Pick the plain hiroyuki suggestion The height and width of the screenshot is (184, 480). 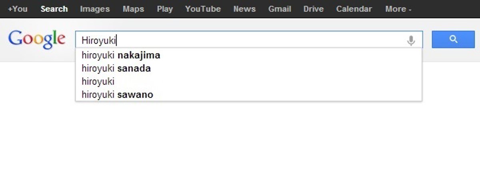coord(98,82)
